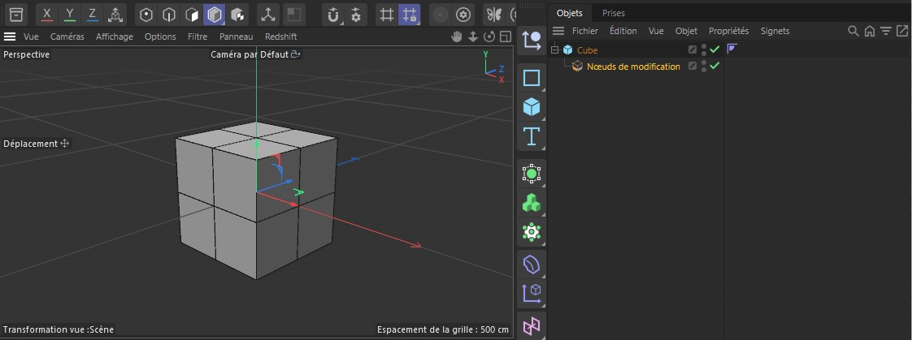Click the Cube primitive icon in the vertical palette
912x340 pixels.
pyautogui.click(x=532, y=107)
